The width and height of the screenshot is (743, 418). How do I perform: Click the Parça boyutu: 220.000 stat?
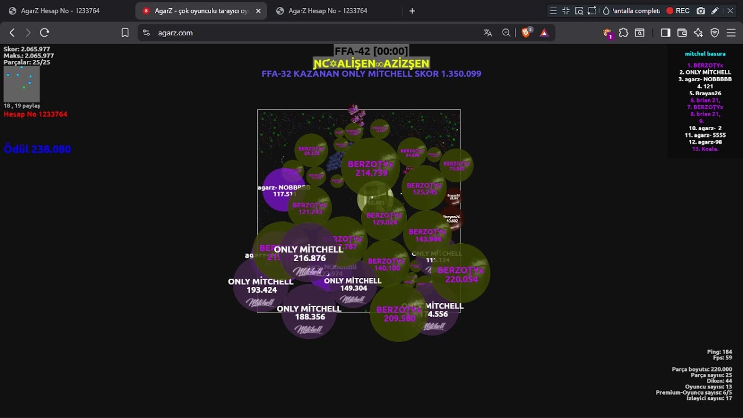point(702,369)
